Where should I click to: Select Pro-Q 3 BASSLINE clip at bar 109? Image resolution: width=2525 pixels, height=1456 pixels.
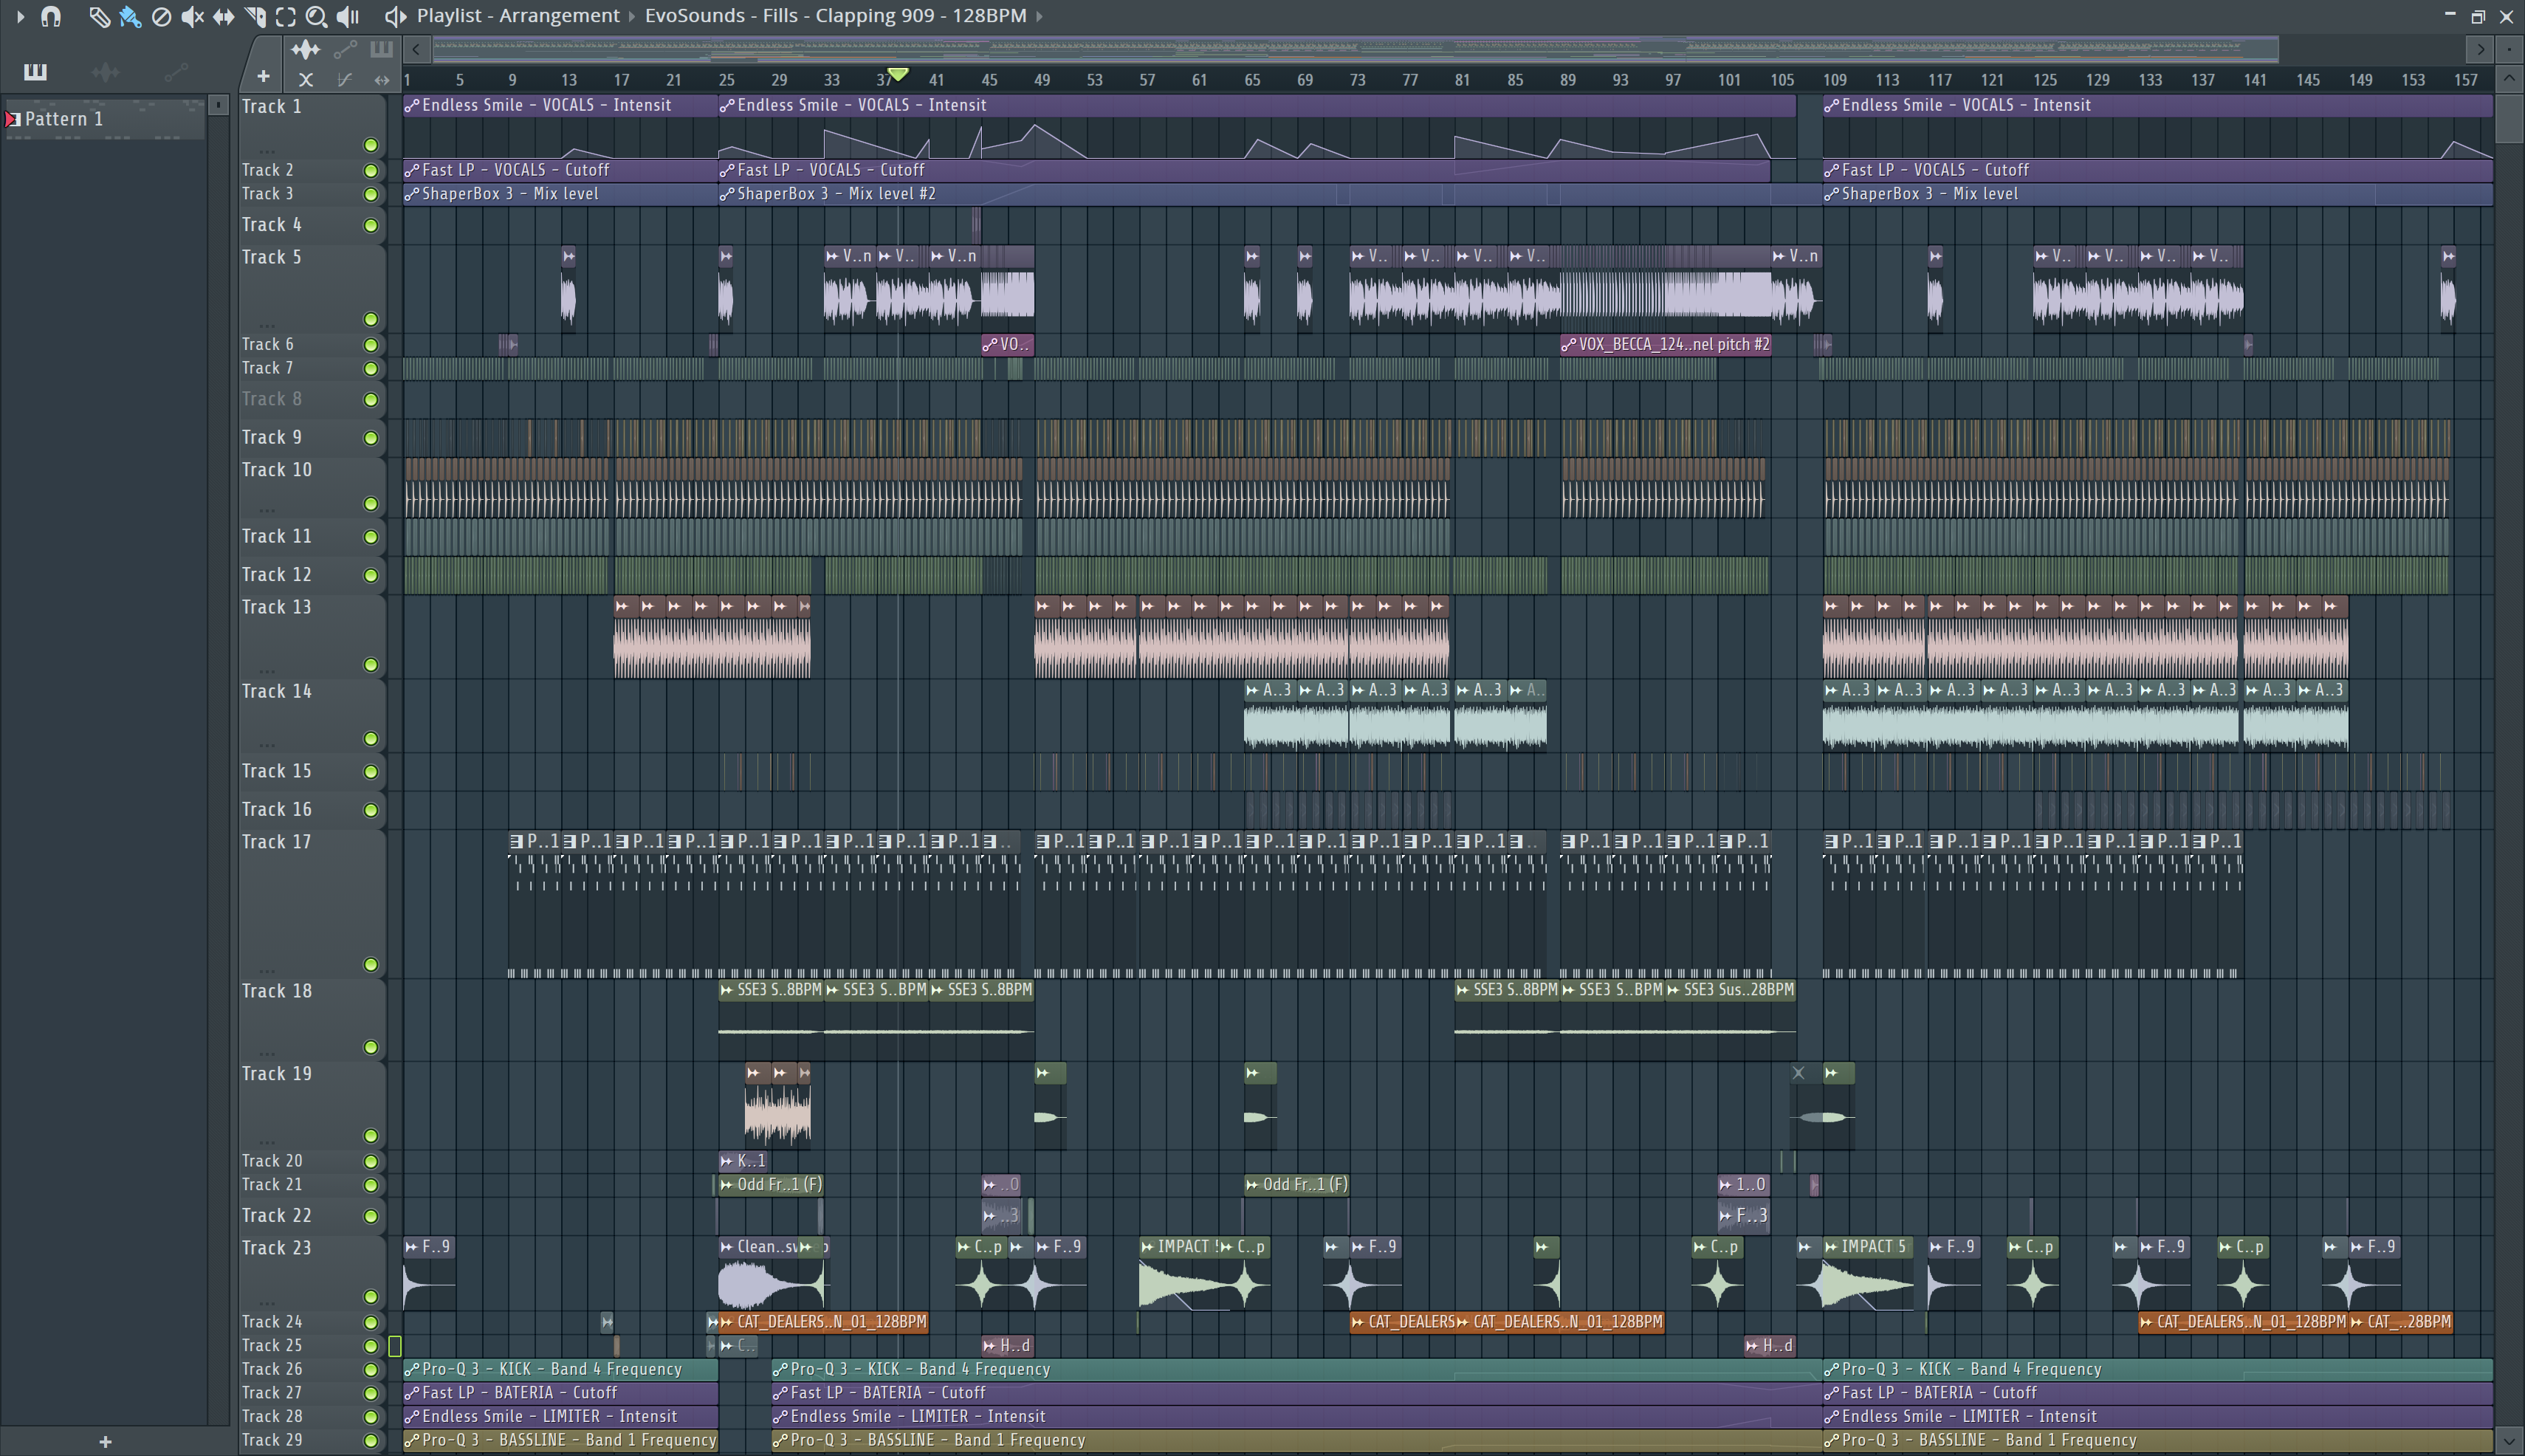tap(2157, 1441)
